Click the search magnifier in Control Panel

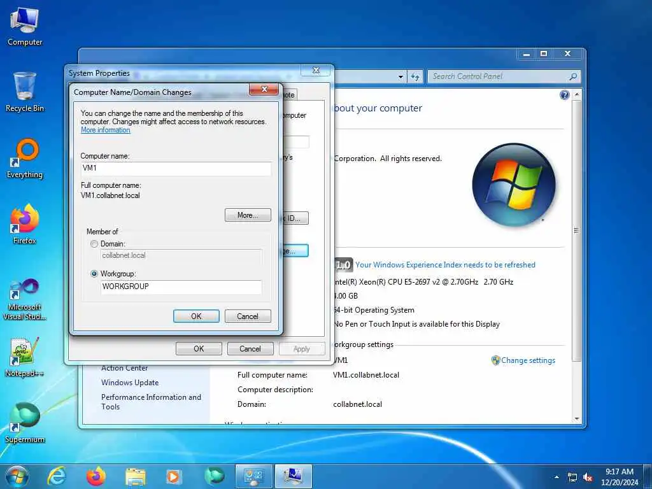573,76
